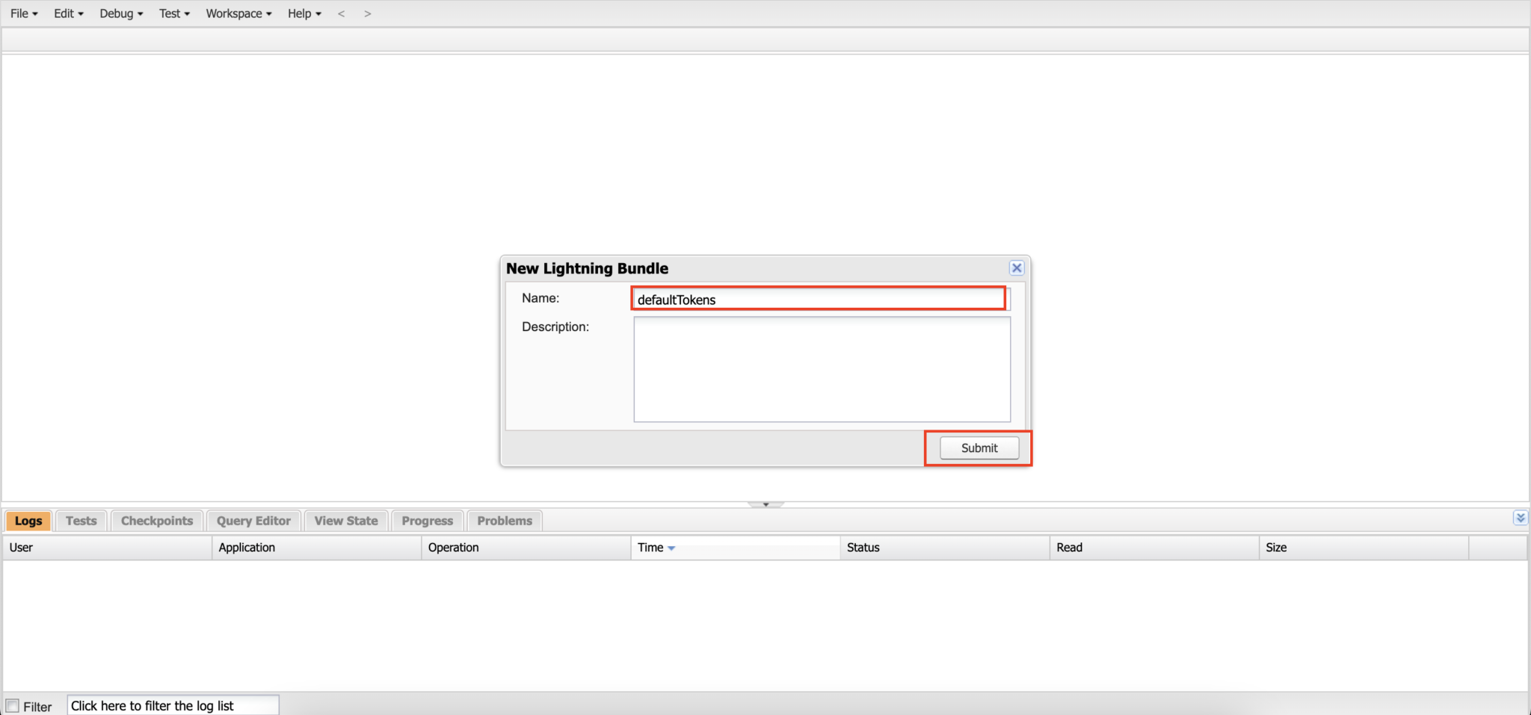Switch to the Progress tab
Viewport: 1531px width, 715px height.
point(428,521)
